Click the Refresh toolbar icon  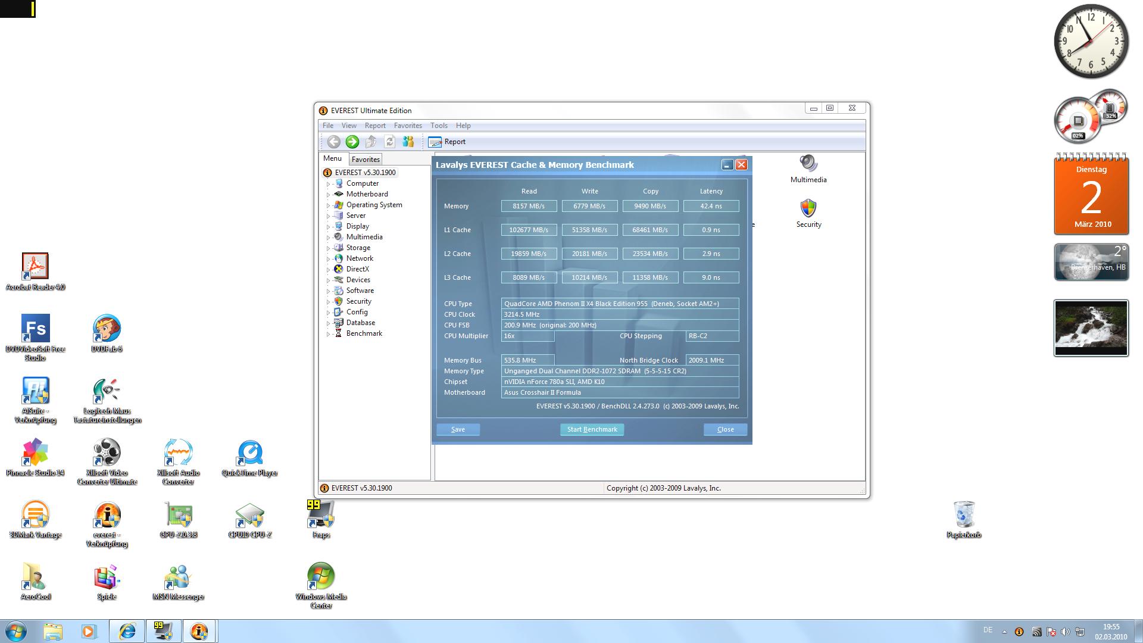click(389, 142)
